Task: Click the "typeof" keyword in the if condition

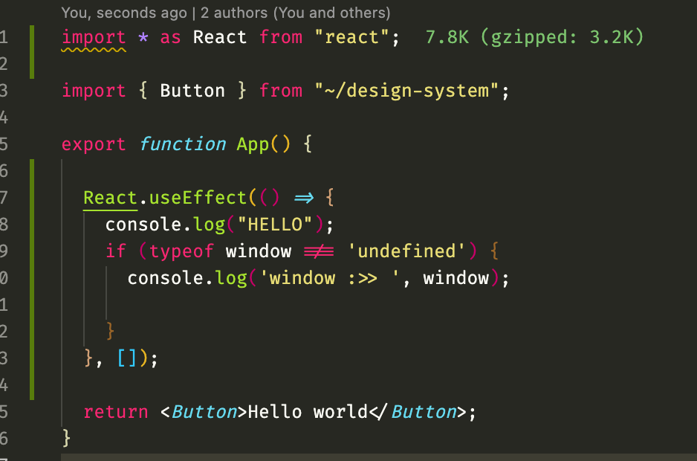Action: tap(181, 251)
